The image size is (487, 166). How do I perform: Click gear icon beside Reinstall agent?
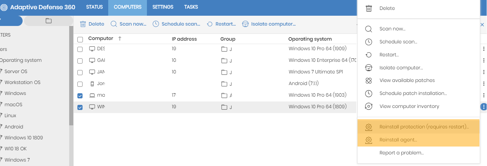point(369,140)
